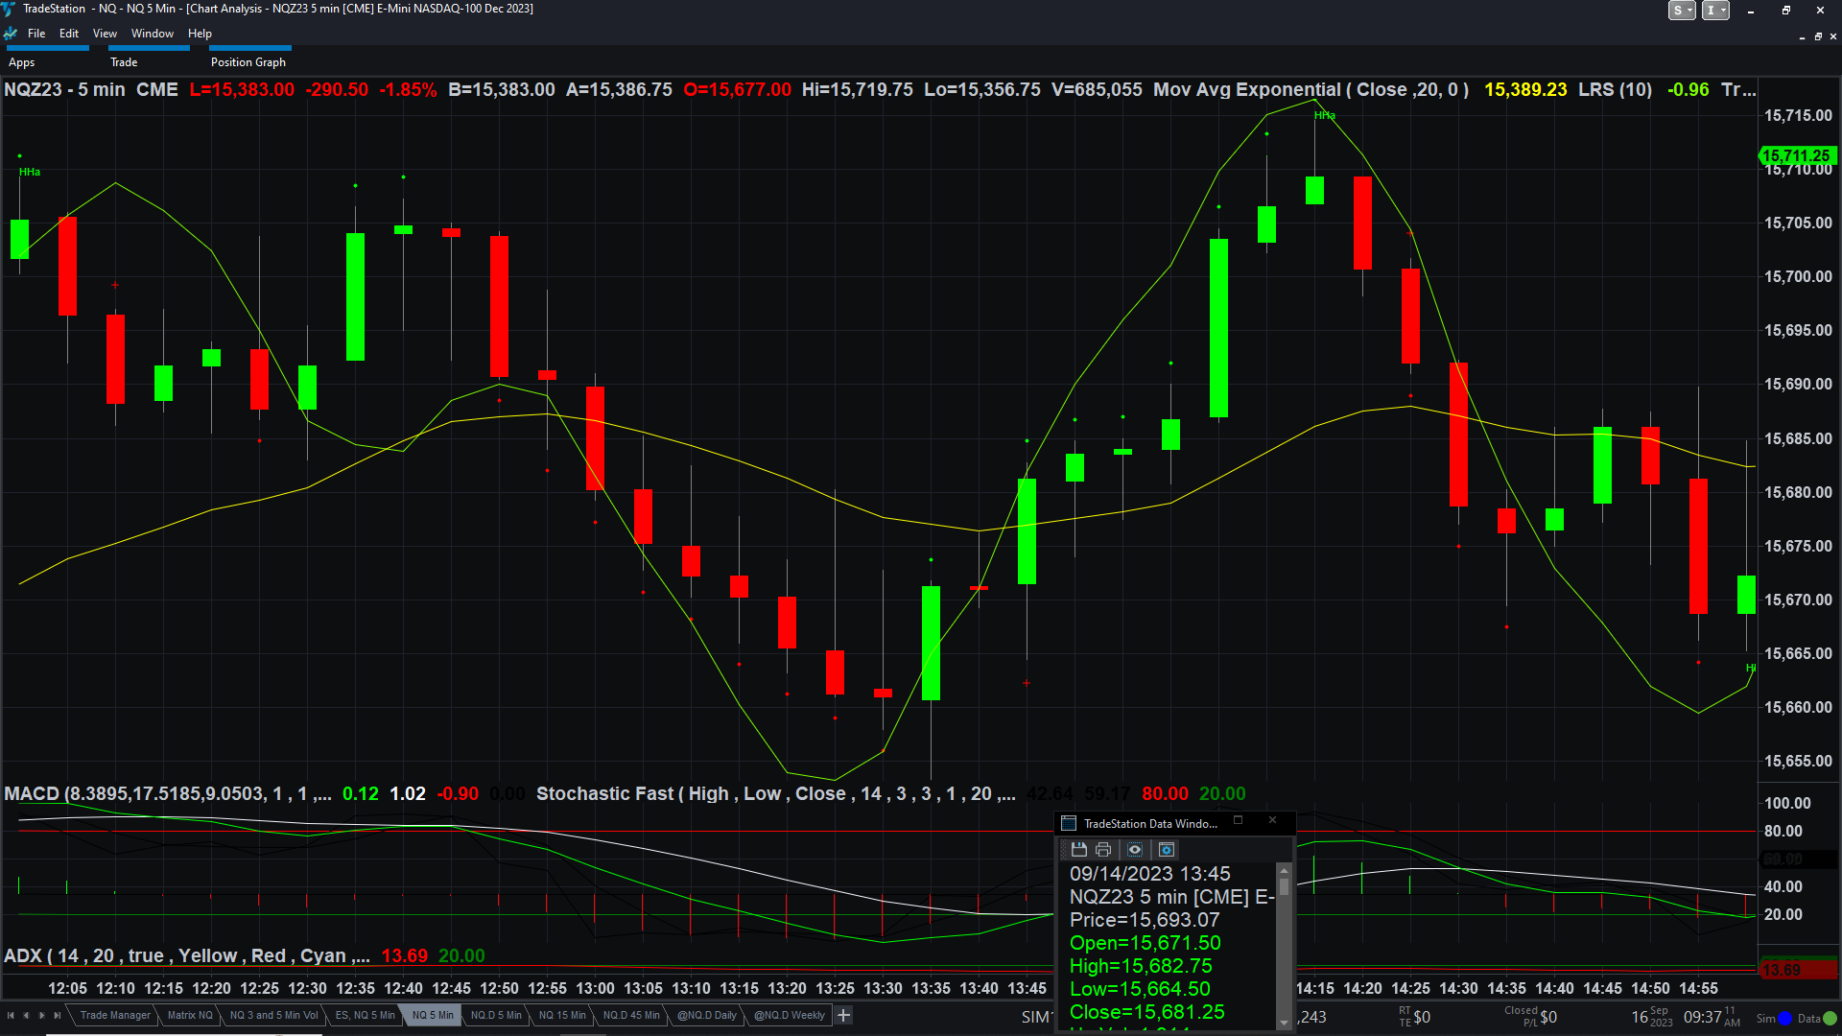Click the Stochastic Fast indicator label
This screenshot has height=1036, width=1842.
776,794
